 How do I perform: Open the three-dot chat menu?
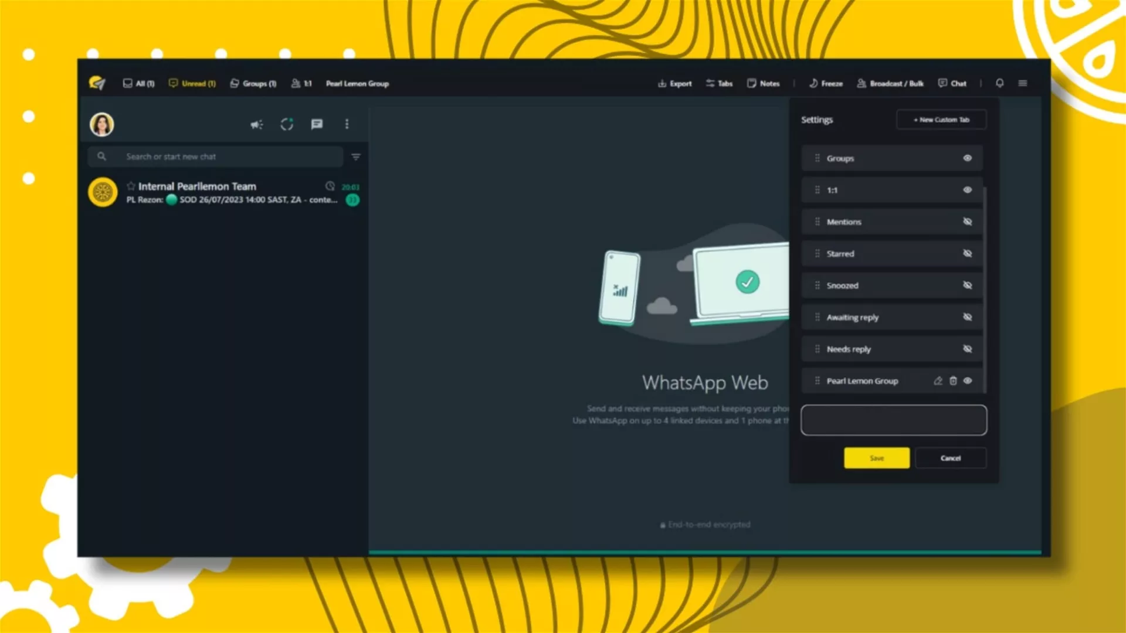tap(347, 124)
